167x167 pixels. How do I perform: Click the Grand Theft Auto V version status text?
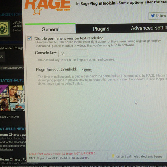coord(62,154)
